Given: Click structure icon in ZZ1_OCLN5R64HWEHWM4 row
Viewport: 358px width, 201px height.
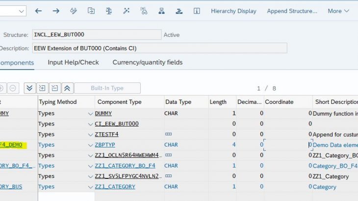Looking at the screenshot, I should (x=168, y=155).
